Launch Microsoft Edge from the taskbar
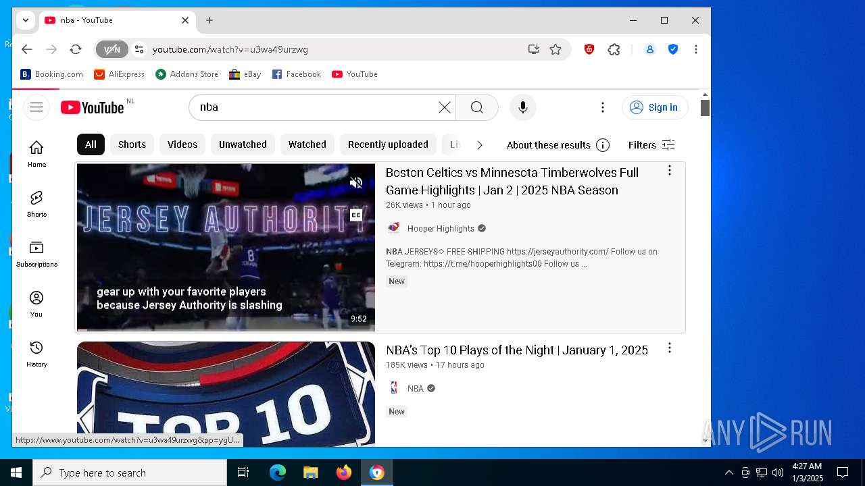This screenshot has height=486, width=865. click(x=278, y=473)
